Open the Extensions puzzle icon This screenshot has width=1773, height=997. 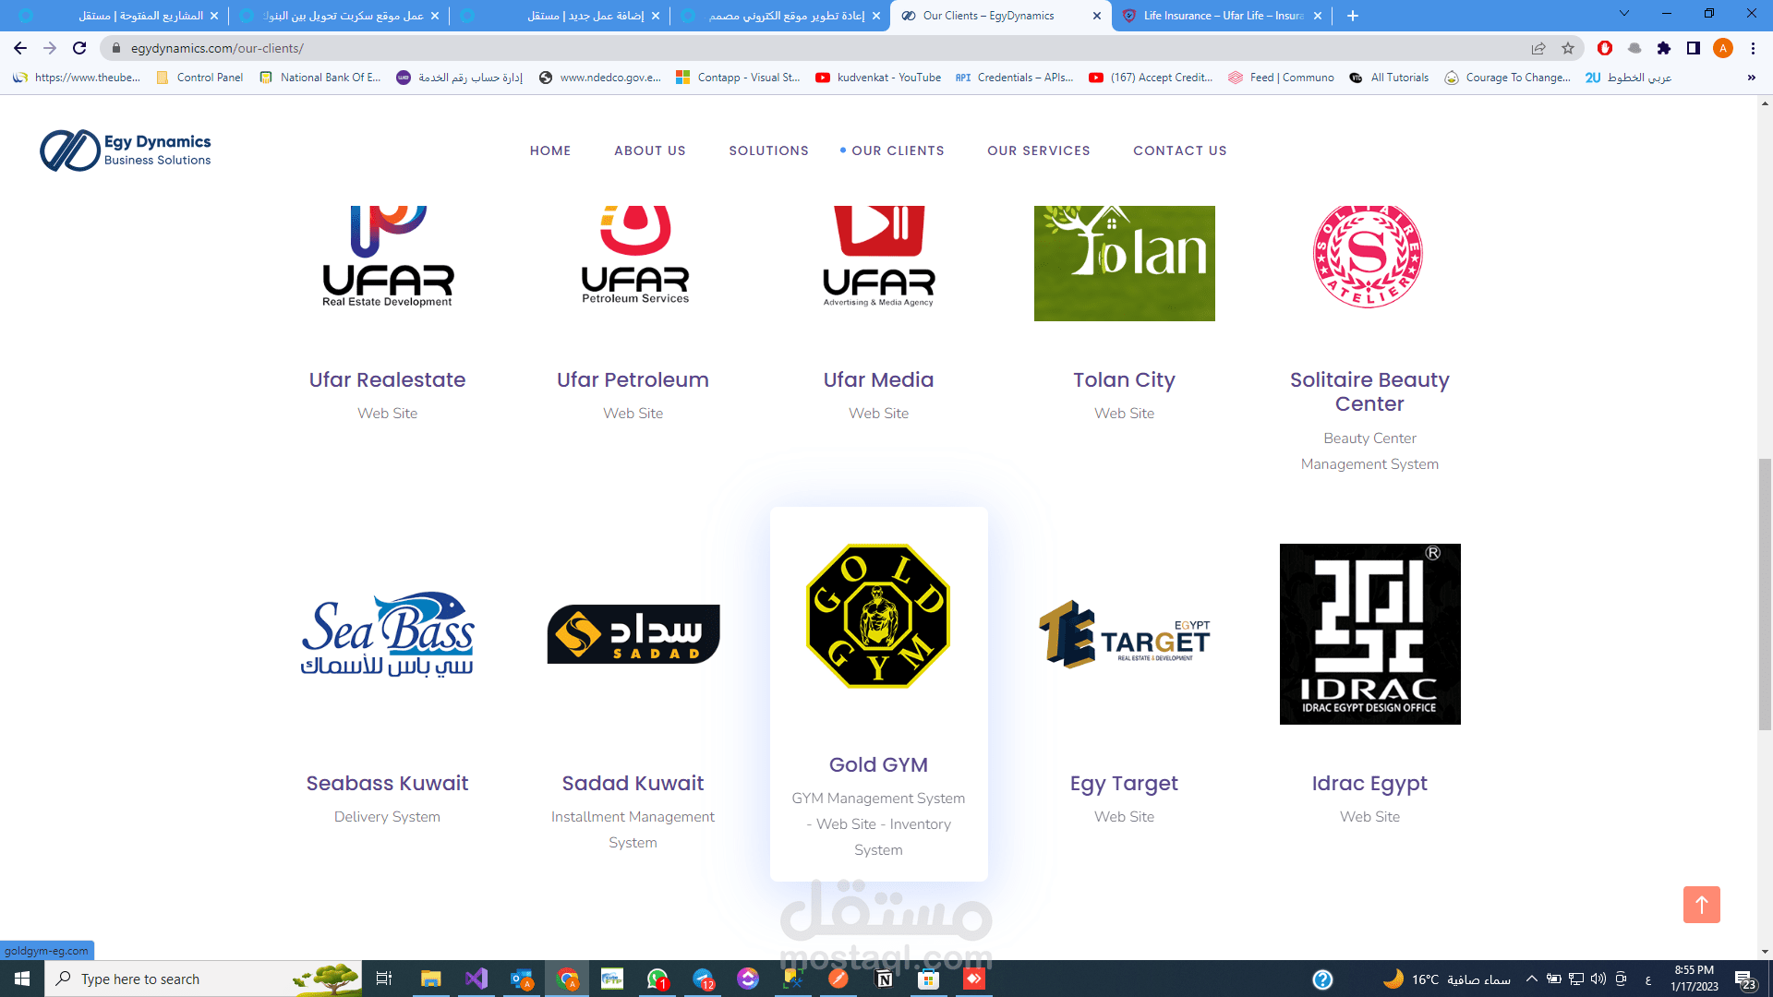1664,48
